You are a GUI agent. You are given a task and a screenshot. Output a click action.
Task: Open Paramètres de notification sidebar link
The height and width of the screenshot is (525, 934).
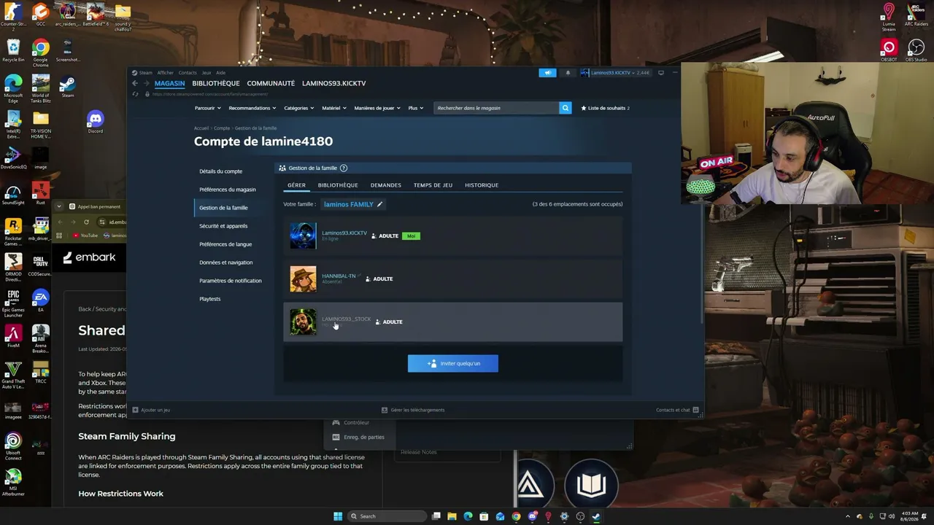pyautogui.click(x=231, y=281)
